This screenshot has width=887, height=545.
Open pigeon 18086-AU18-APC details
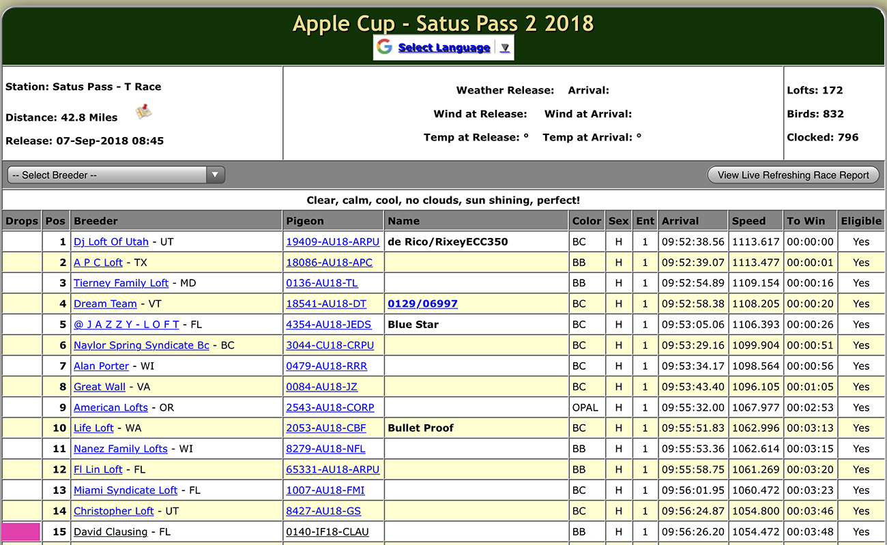(329, 263)
